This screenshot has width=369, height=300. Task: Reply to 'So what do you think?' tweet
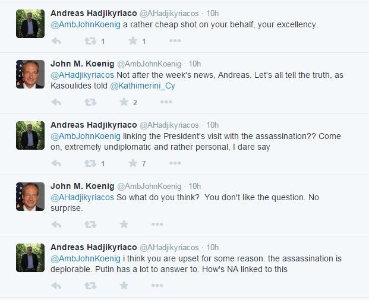56,225
